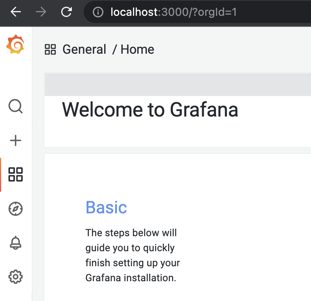Image resolution: width=311 pixels, height=301 pixels.
Task: Click the setup guide description text
Action: 133,255
